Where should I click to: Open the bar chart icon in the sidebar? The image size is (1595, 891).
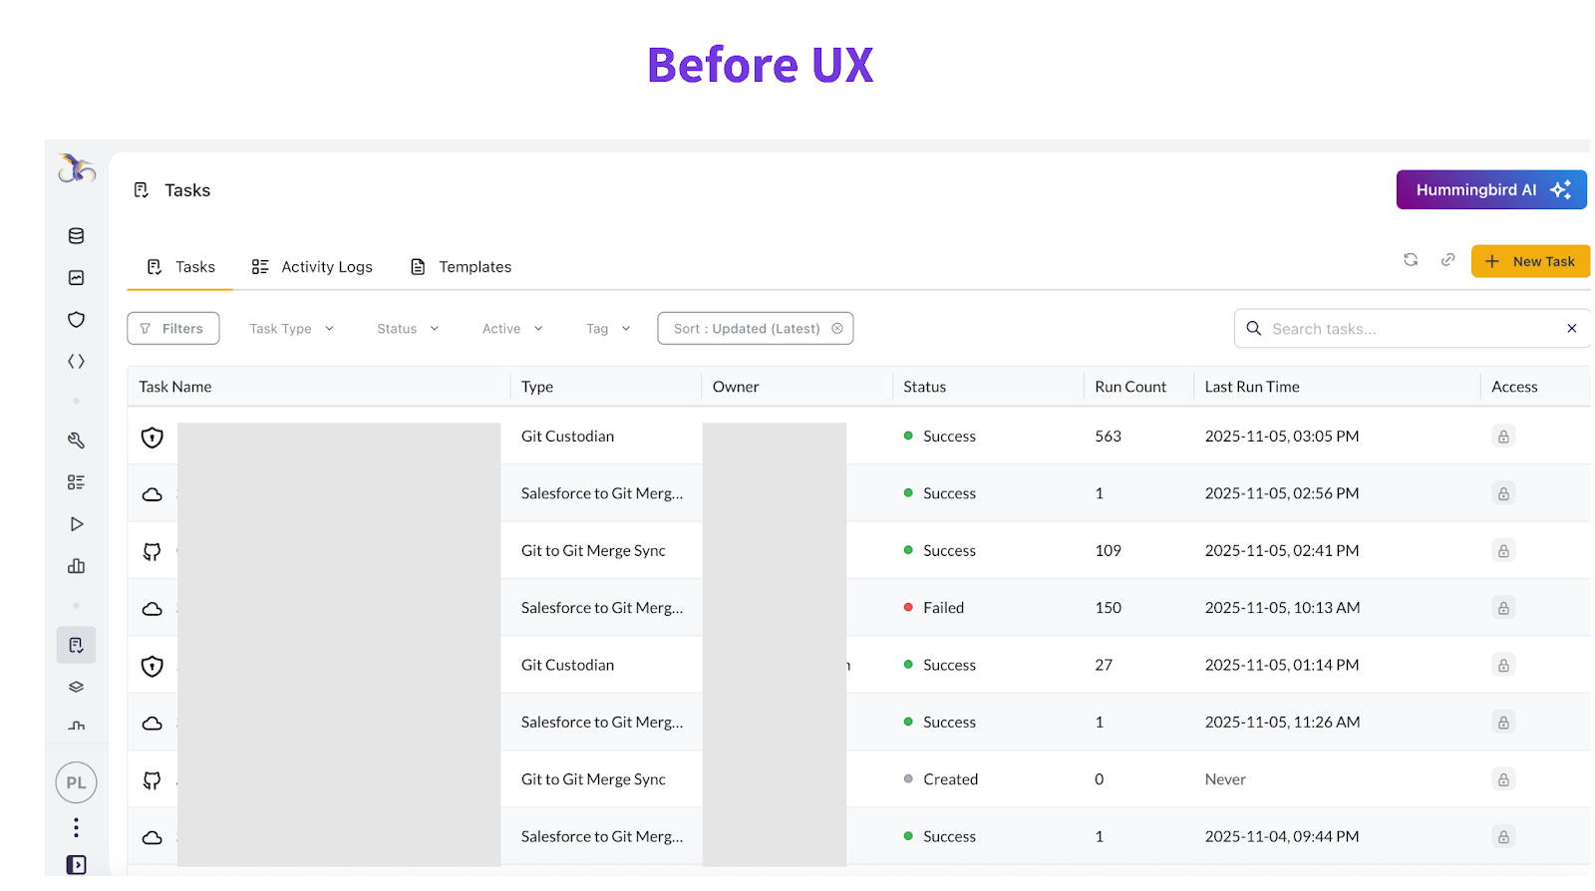tap(76, 566)
